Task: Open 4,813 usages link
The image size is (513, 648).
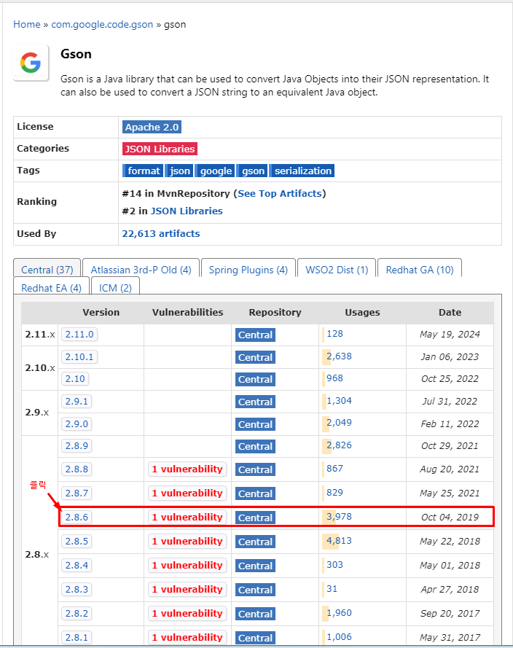Action: pyautogui.click(x=339, y=541)
